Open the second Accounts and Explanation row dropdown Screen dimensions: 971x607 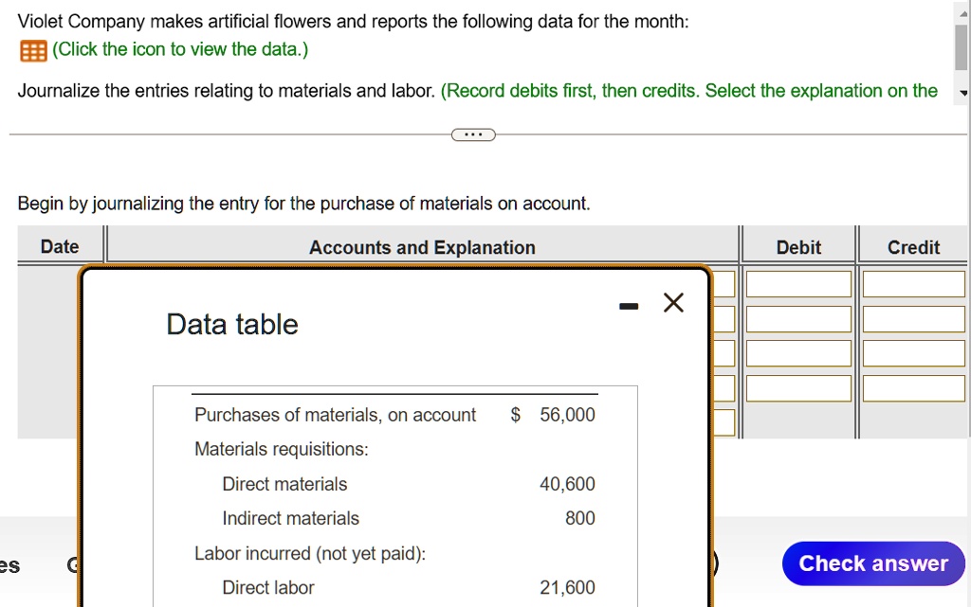pyautogui.click(x=725, y=318)
